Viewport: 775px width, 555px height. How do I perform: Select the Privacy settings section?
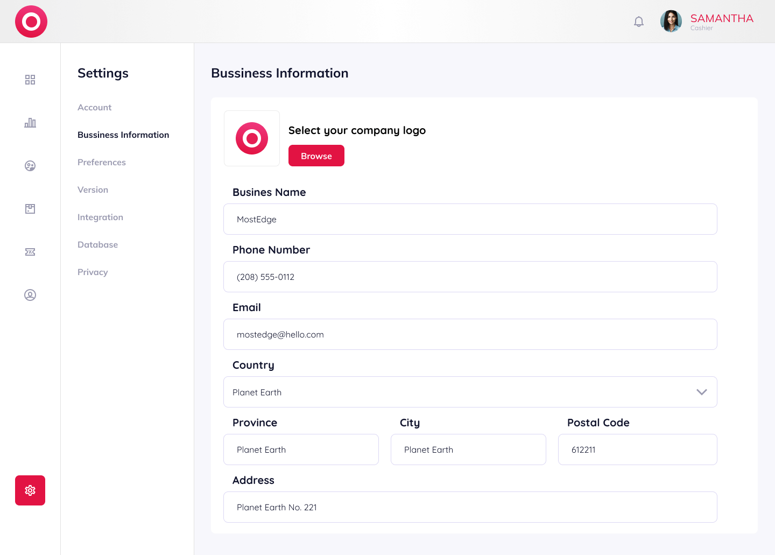click(93, 272)
